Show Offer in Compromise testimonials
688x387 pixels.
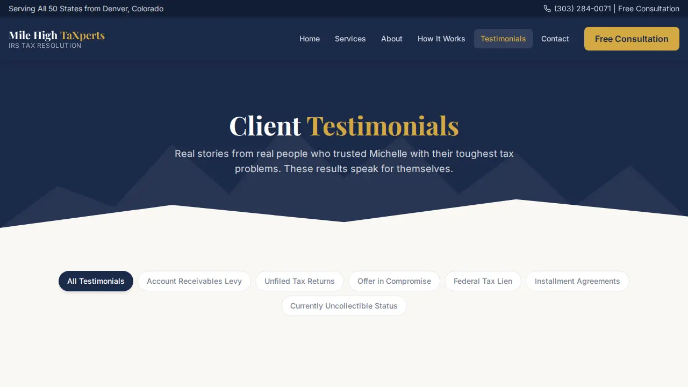(x=394, y=281)
